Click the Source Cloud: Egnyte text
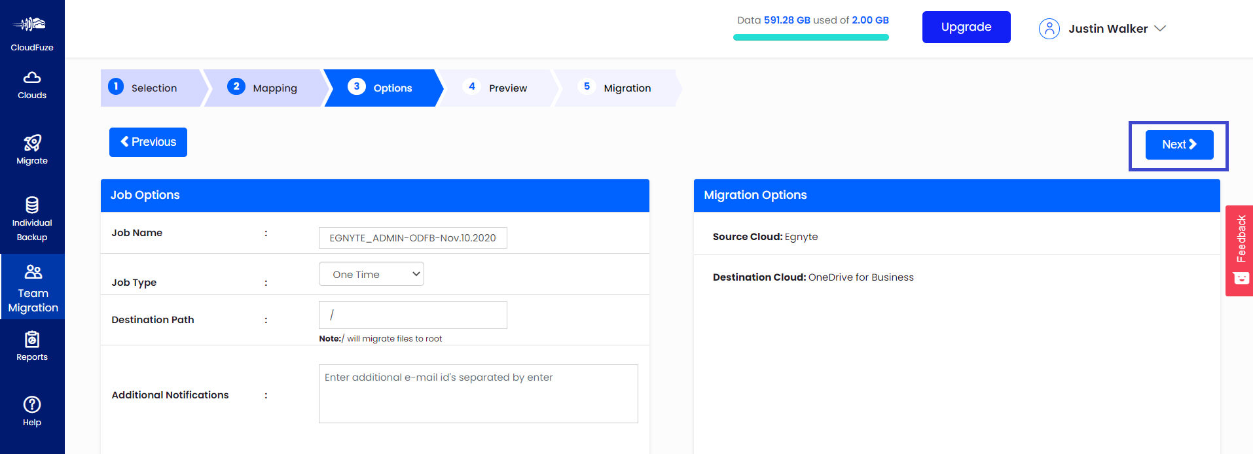Screen dimensions: 1253x454 tap(765, 237)
